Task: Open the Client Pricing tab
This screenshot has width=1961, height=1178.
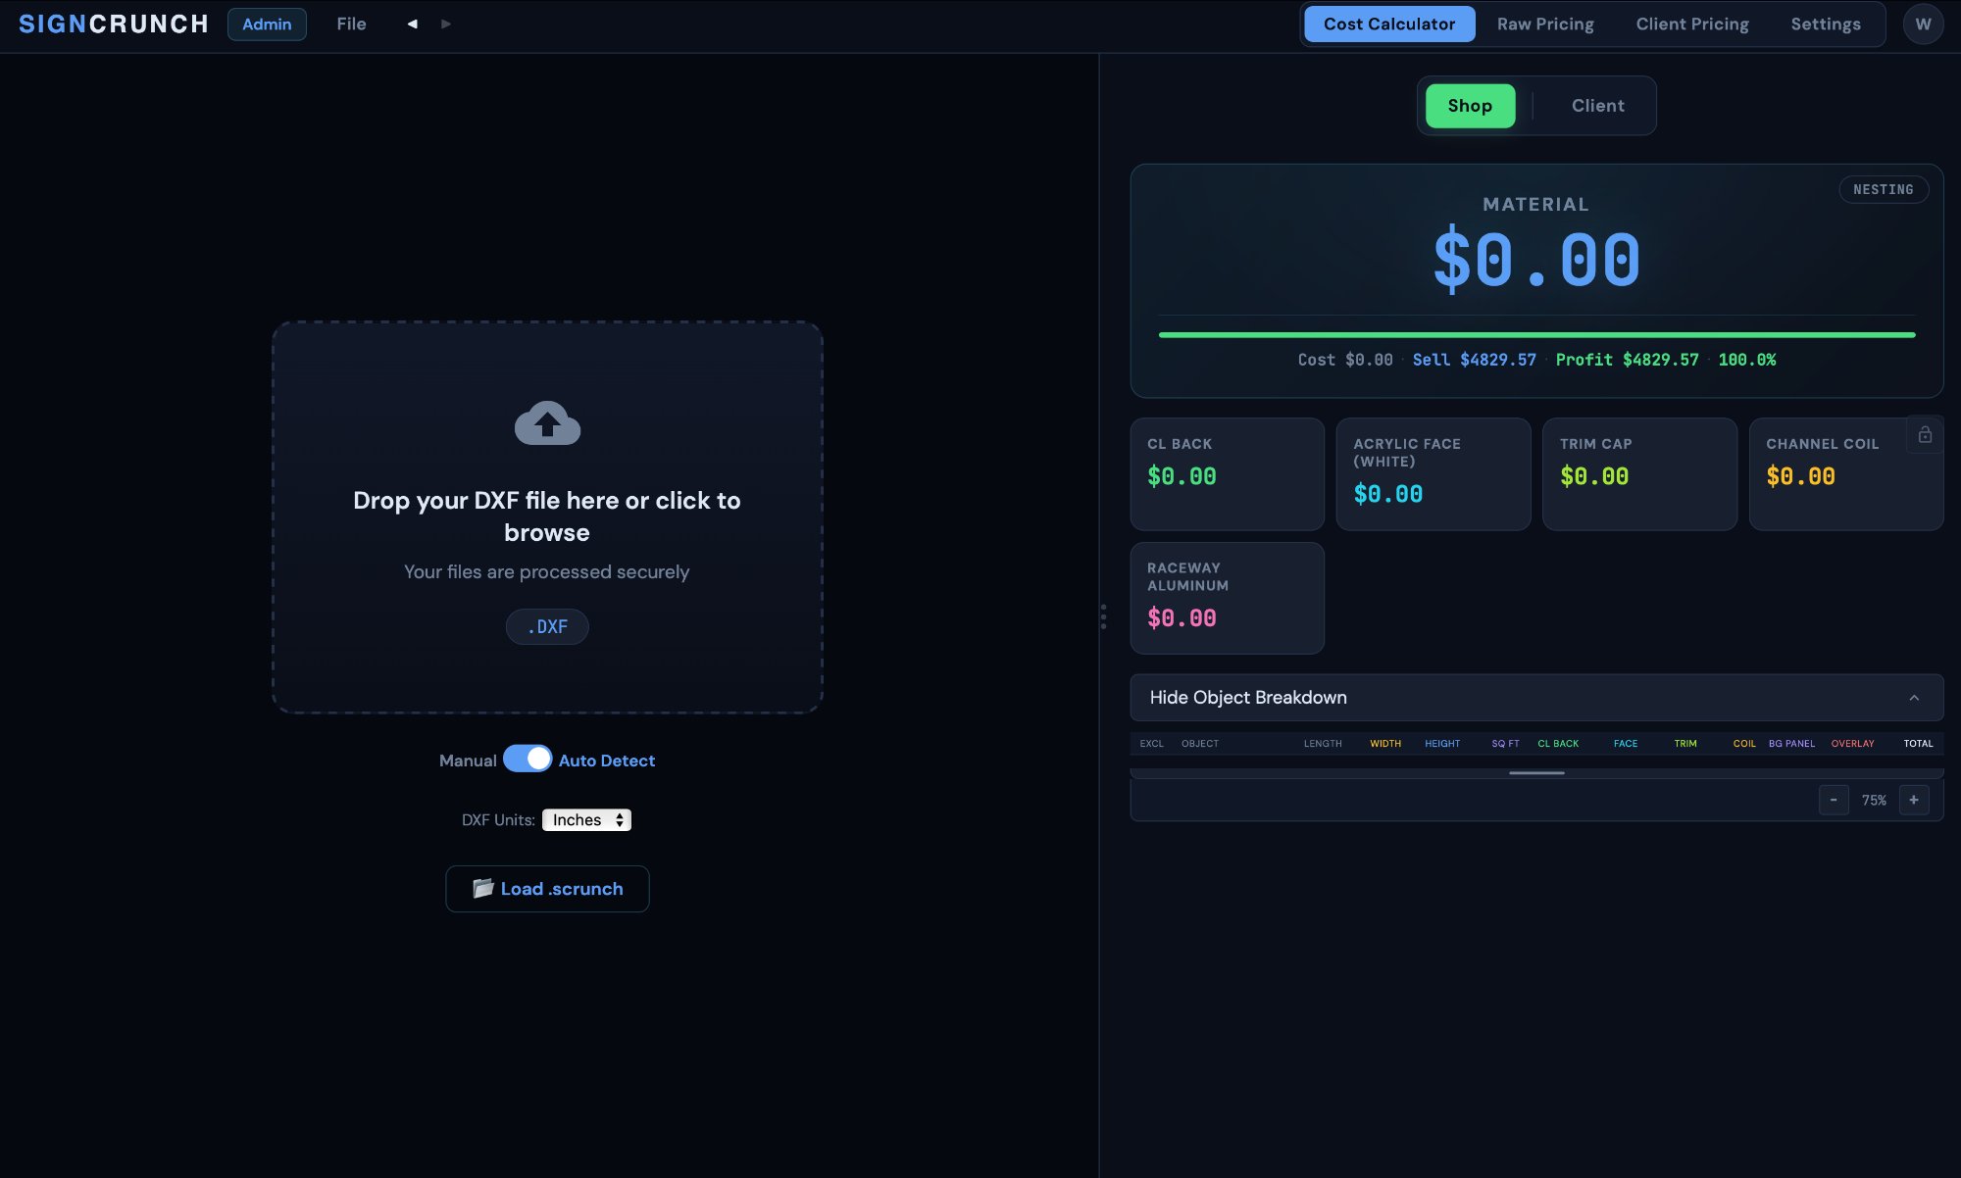Action: [x=1691, y=24]
